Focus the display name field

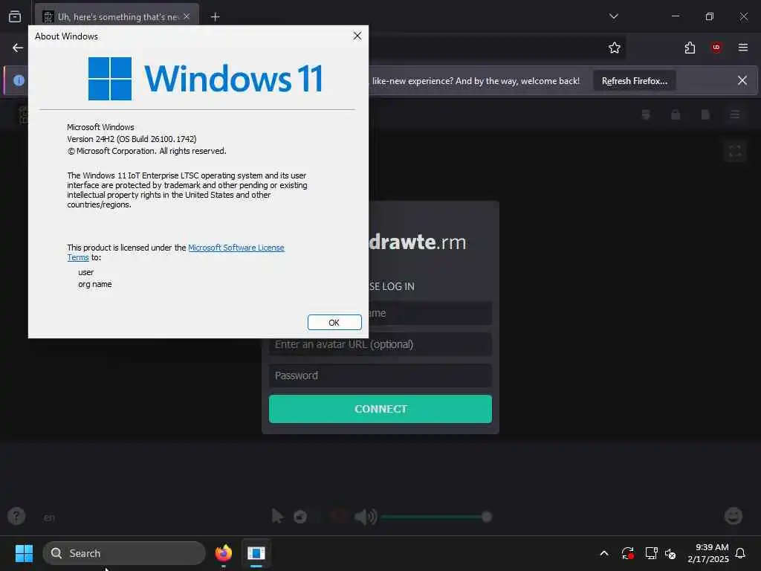click(430, 313)
